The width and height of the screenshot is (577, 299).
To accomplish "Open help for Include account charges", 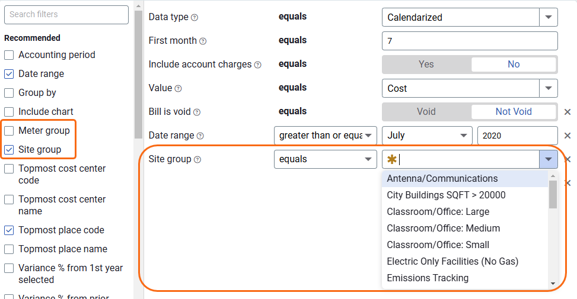I will [257, 65].
